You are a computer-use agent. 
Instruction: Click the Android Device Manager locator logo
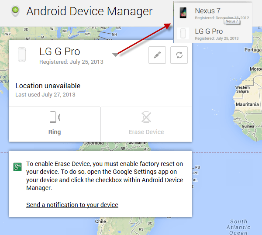(x=15, y=11)
